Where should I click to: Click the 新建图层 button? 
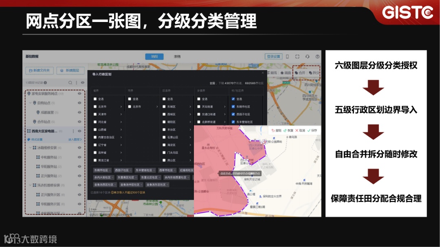pos(70,70)
